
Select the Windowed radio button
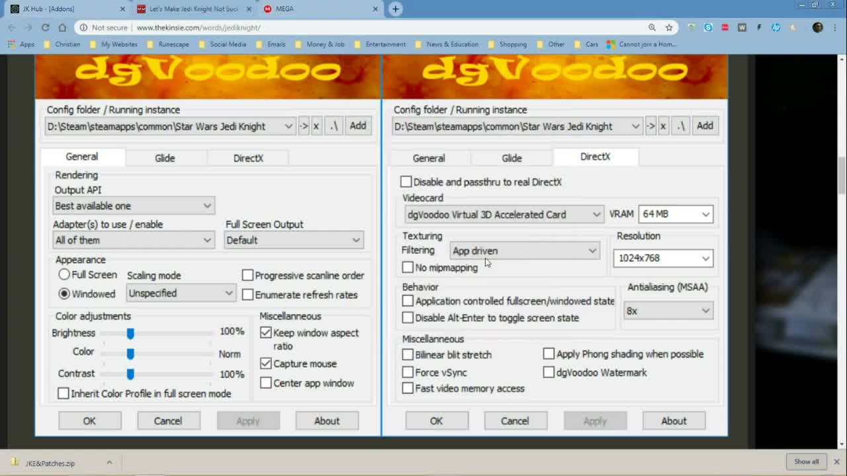[x=64, y=294]
